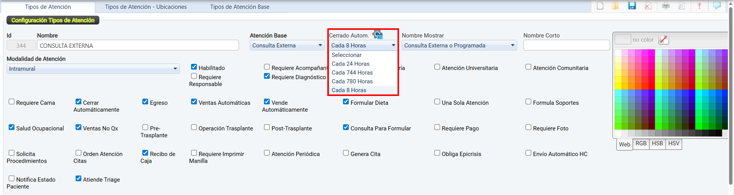Screen dimensions: 734x195
Task: Click the no-color button with red slash
Action: coord(663,39)
